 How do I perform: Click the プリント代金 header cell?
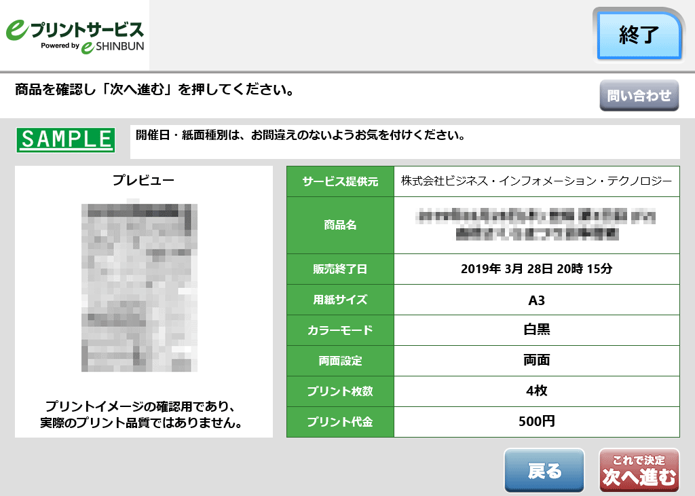point(341,423)
